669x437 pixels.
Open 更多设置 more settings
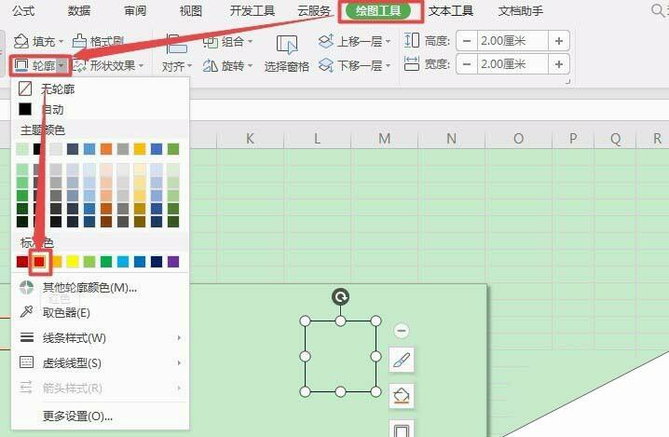(x=77, y=416)
